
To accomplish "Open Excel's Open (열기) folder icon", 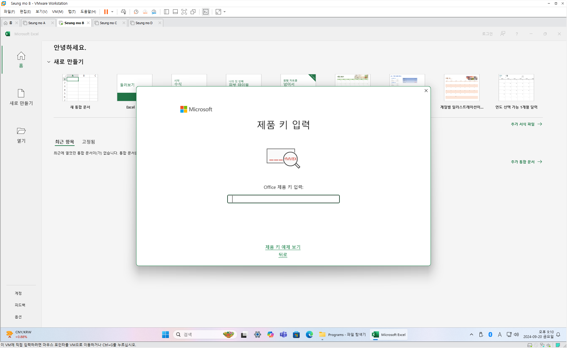I will (21, 131).
